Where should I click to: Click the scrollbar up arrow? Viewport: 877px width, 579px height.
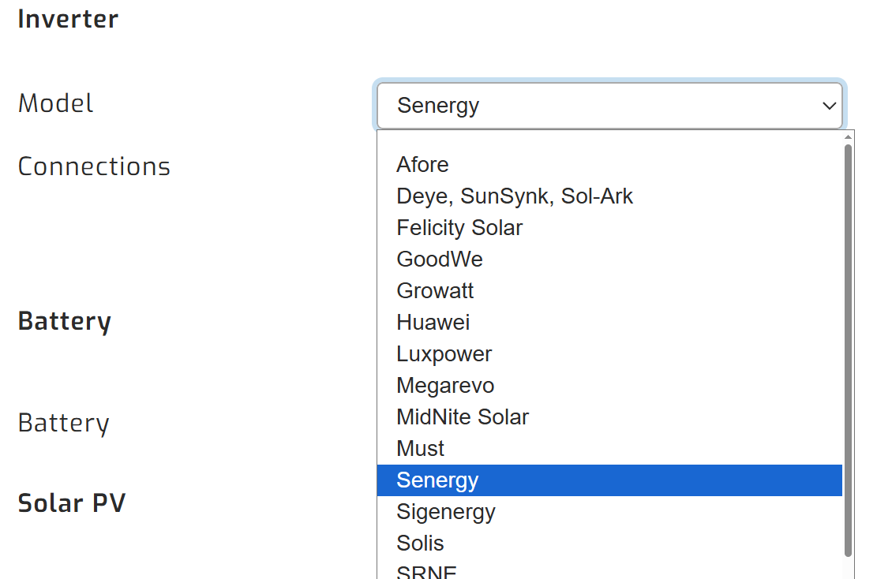coord(846,138)
